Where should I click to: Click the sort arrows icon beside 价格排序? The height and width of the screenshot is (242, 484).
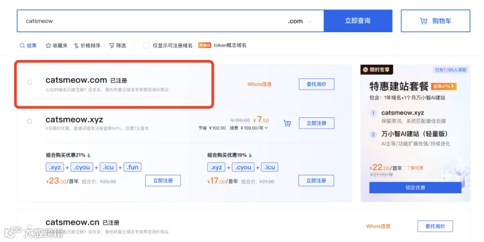76,45
